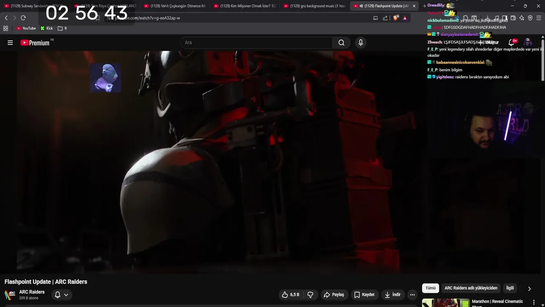Open Marathon Reveal Cinematic thumbnail
This screenshot has width=545, height=307.
pyautogui.click(x=445, y=303)
